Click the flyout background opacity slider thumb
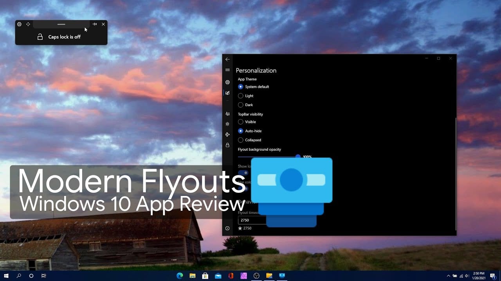 (x=298, y=157)
